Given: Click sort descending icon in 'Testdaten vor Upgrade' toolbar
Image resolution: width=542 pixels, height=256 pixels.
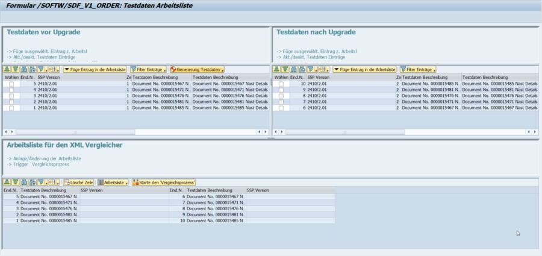Looking at the screenshot, I should point(15,70).
